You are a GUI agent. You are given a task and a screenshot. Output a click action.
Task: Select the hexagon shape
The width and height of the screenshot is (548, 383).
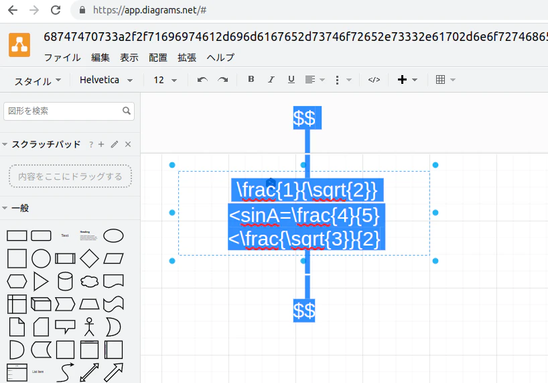[17, 281]
